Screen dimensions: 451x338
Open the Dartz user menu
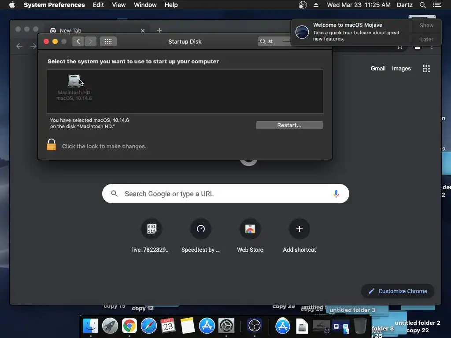pyautogui.click(x=404, y=5)
